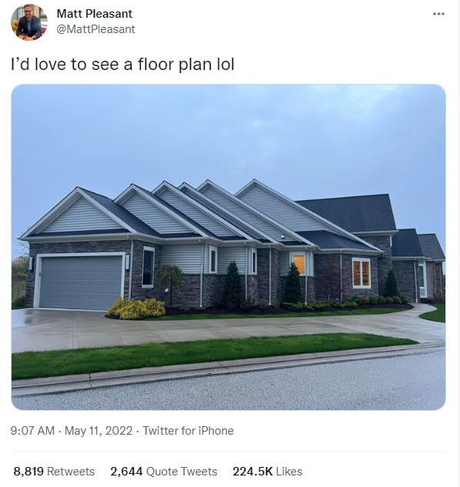View the 8,819 Retweets list
The width and height of the screenshot is (460, 487).
pos(54,472)
